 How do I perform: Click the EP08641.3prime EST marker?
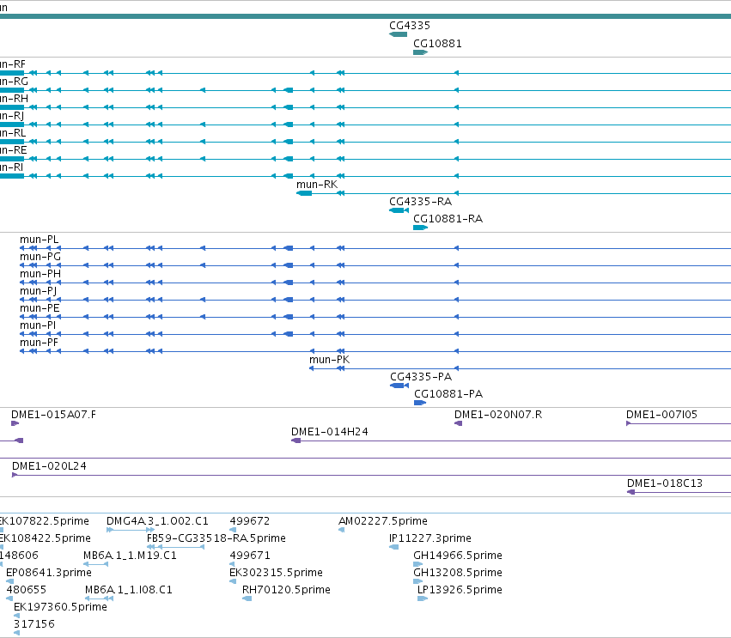[9, 581]
